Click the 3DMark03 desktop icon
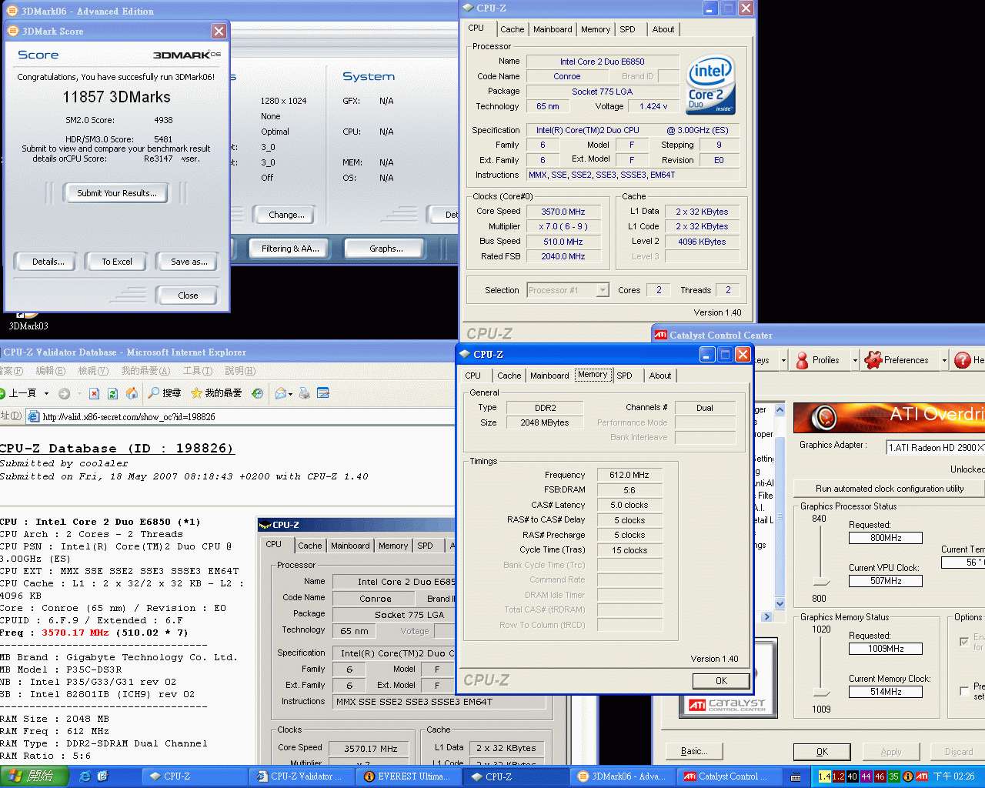Image resolution: width=985 pixels, height=788 pixels. pyautogui.click(x=28, y=320)
